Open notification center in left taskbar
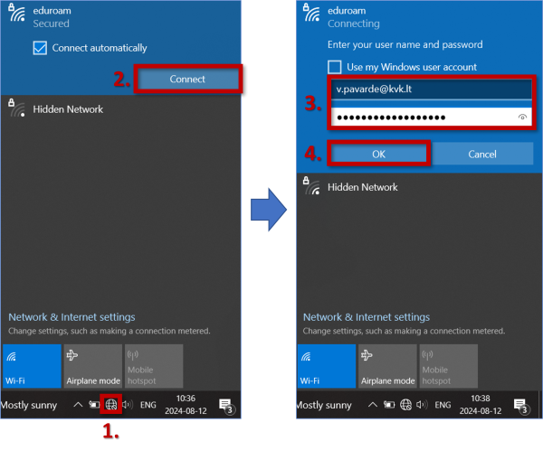 coord(227,406)
